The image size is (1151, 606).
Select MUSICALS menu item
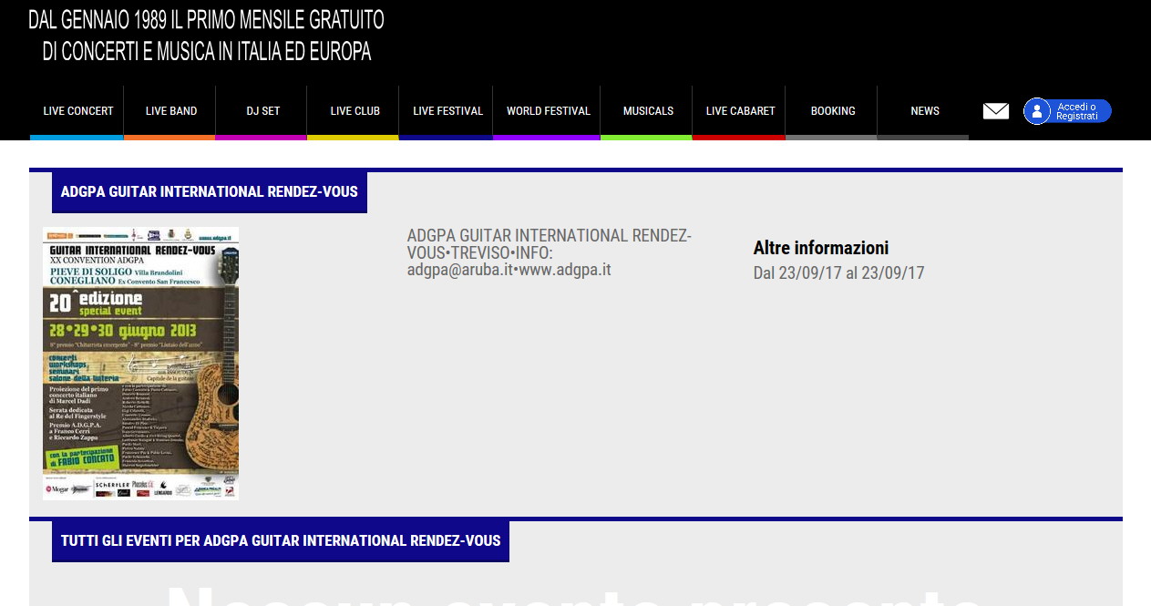point(647,112)
